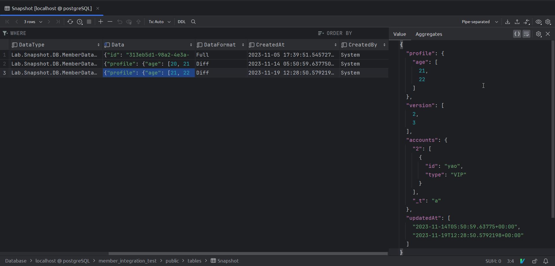
Task: Expand the Tx: Auto transaction dropdown
Action: click(159, 22)
